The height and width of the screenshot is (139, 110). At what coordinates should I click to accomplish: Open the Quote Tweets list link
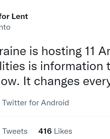pos(15,131)
